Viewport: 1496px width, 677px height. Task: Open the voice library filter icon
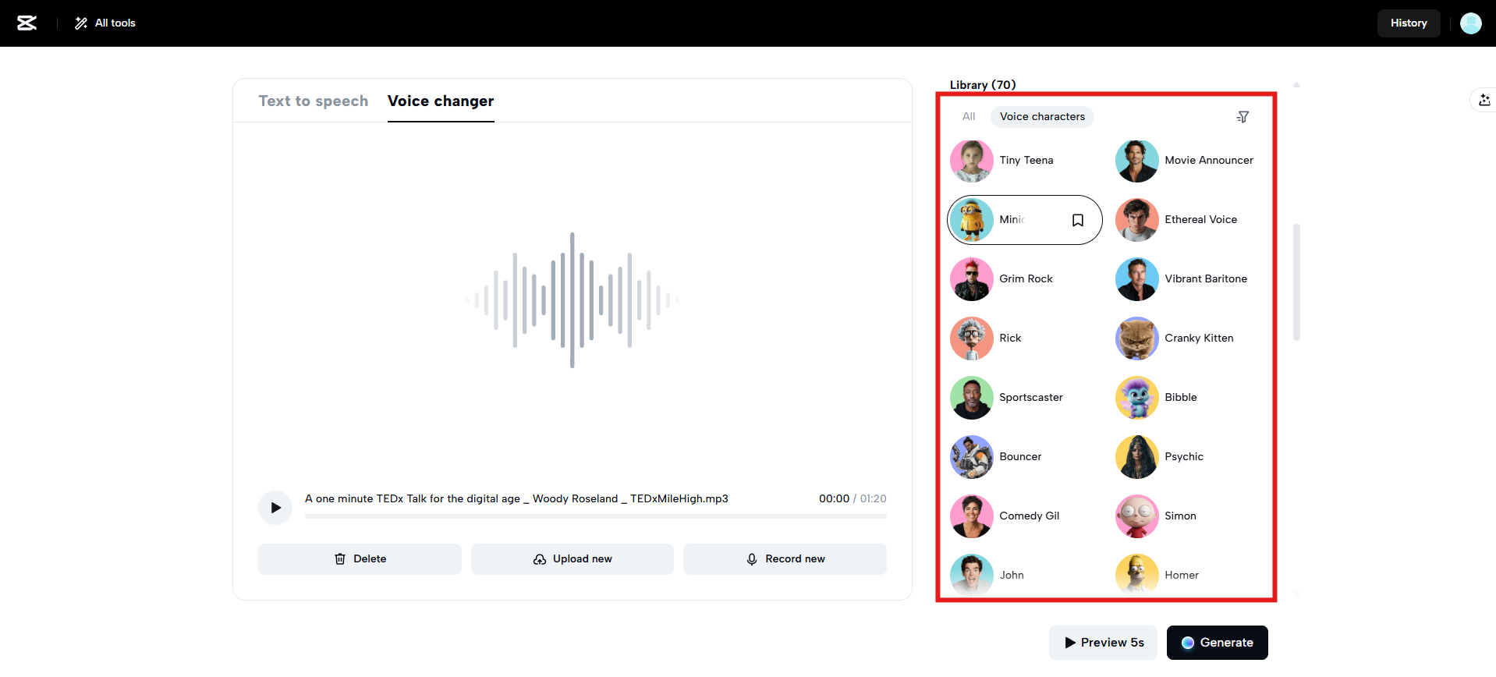[1243, 117]
